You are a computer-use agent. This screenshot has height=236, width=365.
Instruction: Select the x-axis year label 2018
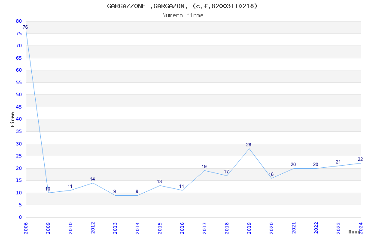(227, 228)
